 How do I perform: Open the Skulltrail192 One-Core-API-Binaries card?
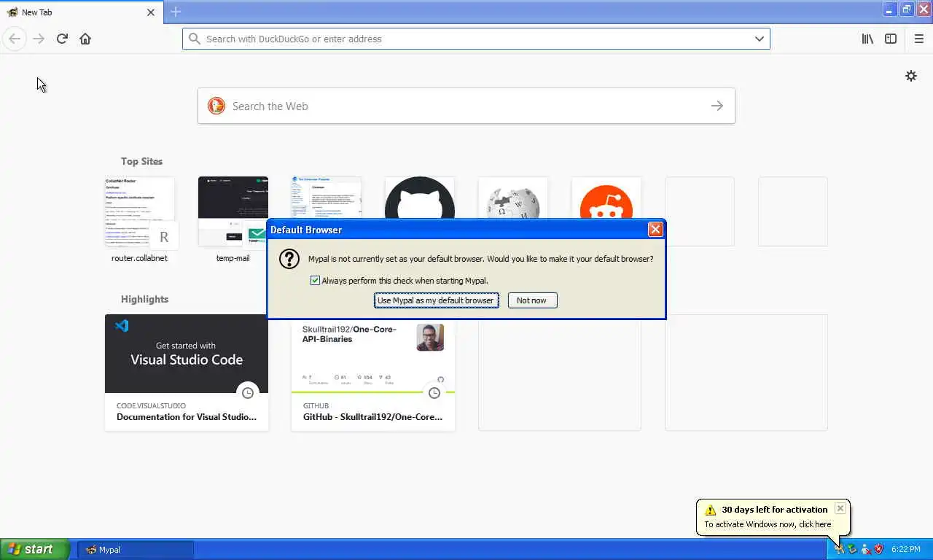tap(373, 376)
